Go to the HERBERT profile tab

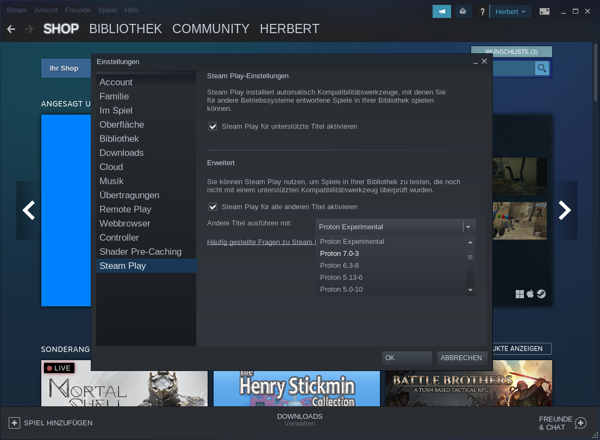pos(290,29)
